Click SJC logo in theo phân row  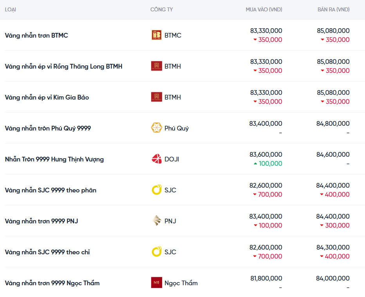coord(156,190)
